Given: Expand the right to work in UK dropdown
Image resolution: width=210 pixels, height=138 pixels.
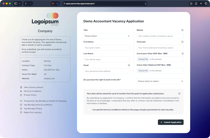Looking at the screenshot, I should (160, 81).
